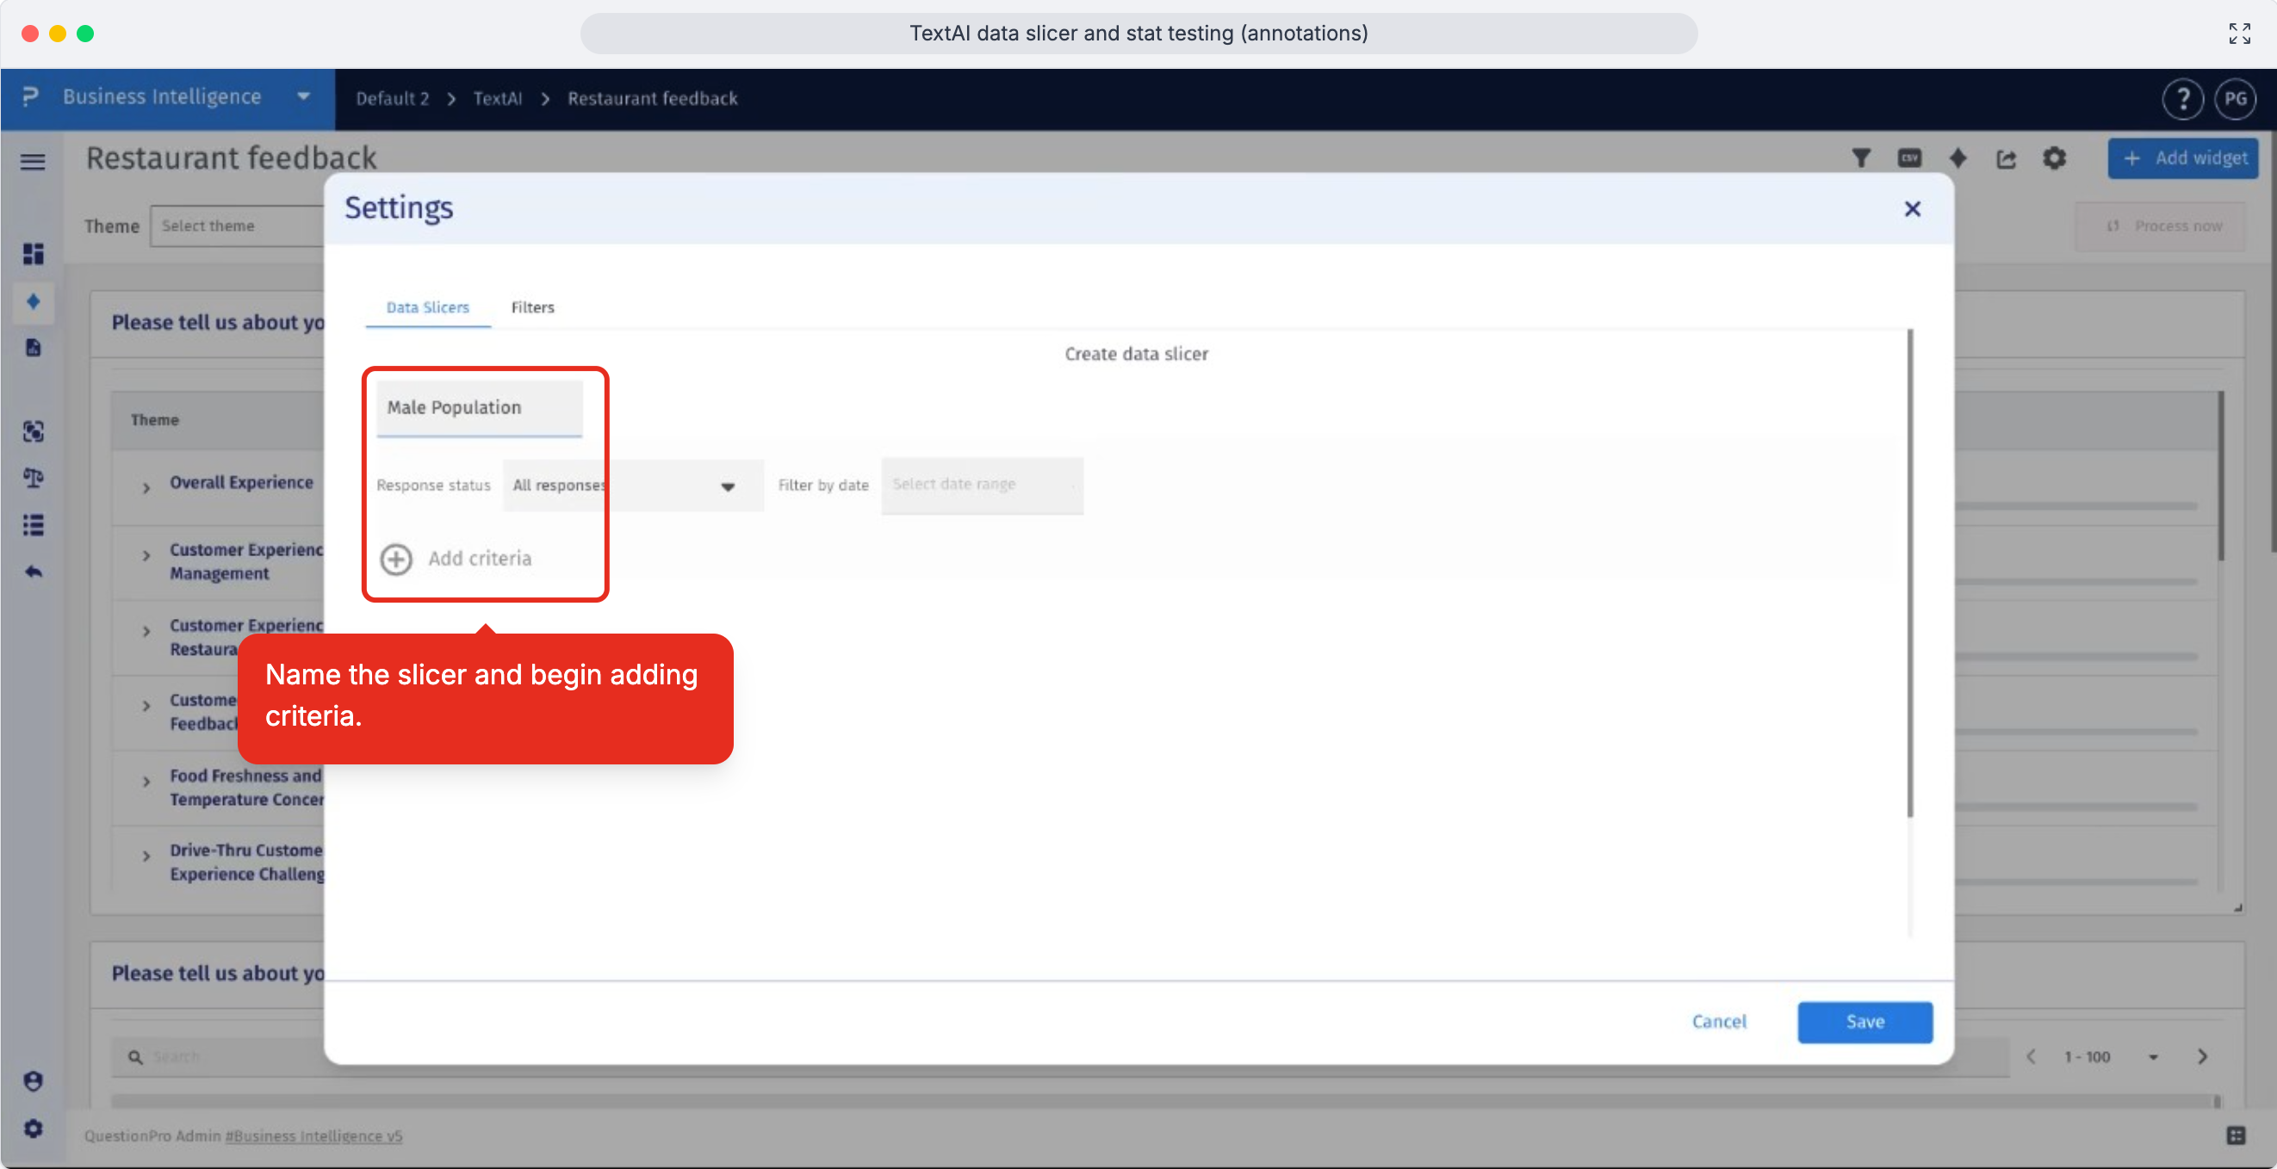This screenshot has width=2277, height=1169.
Task: Open the hamburger menu in the sidebar
Action: point(33,161)
